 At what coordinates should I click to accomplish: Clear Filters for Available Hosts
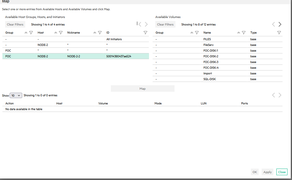pyautogui.click(x=15, y=24)
